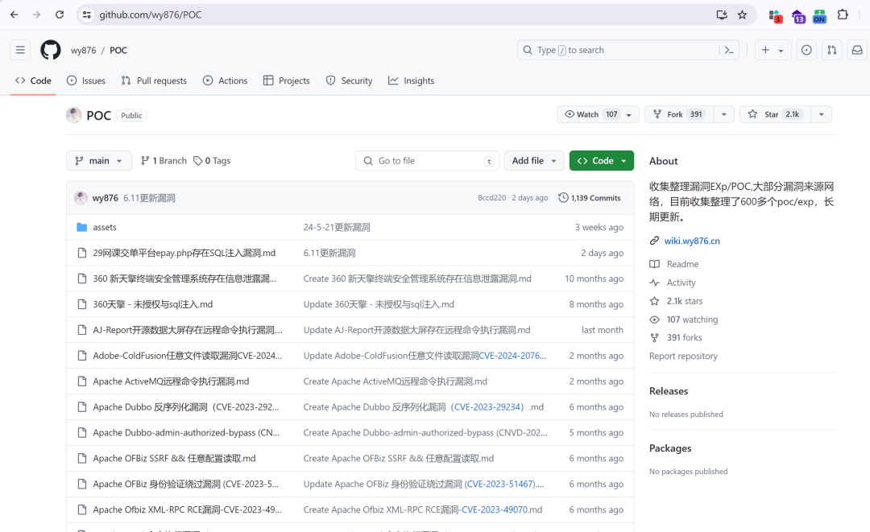Open 1,139 Commits history
Screen dimensions: 870x532
click(589, 198)
